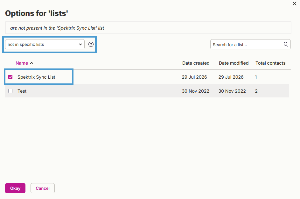This screenshot has height=199, width=300.
Task: Click the help question mark icon
Action: click(x=91, y=44)
